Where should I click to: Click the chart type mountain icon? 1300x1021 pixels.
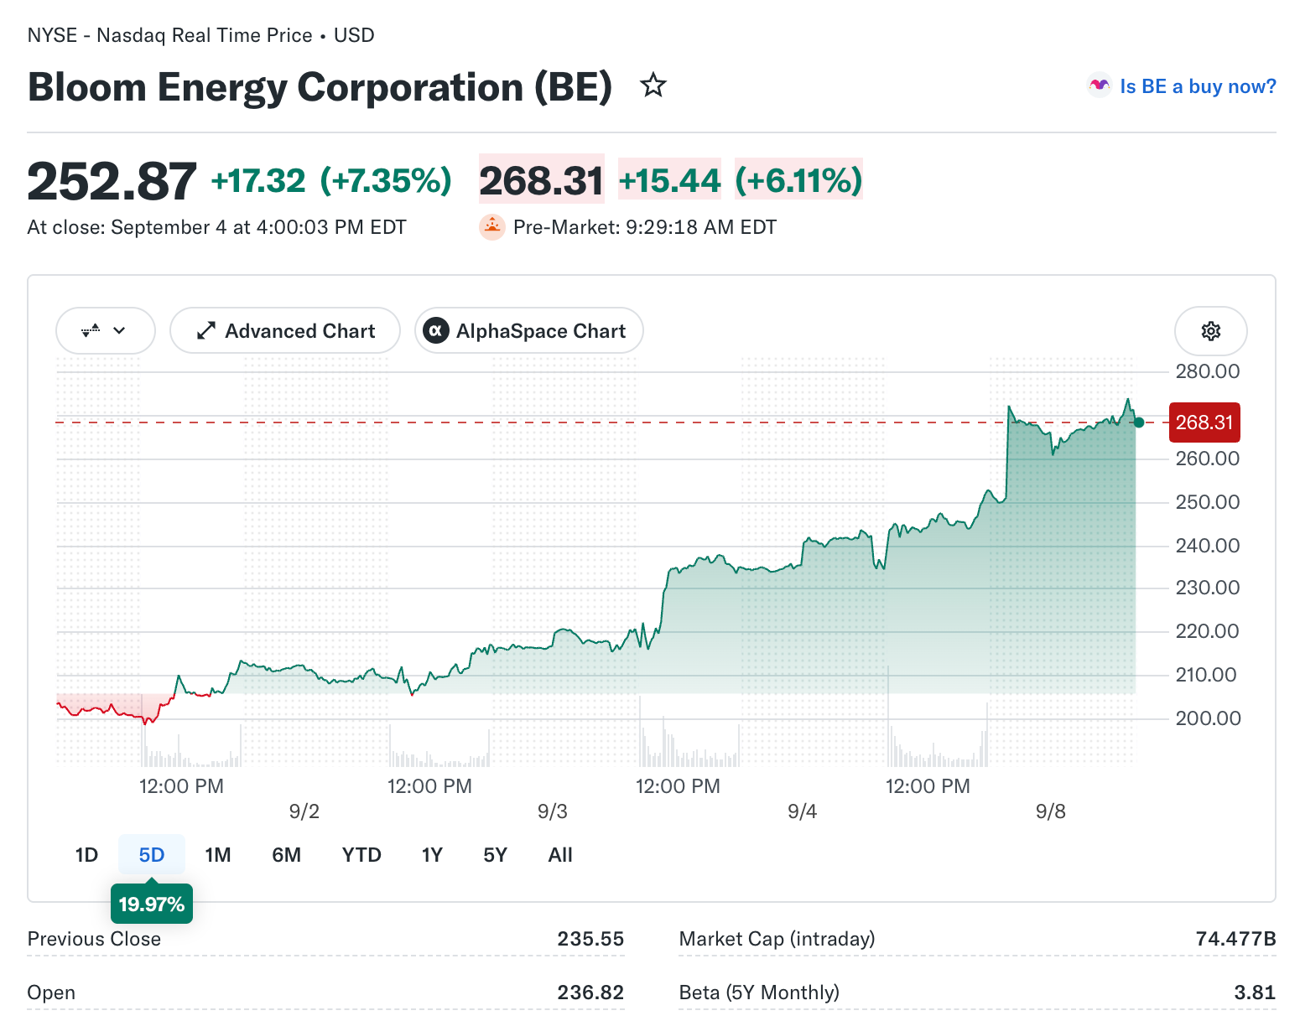click(x=91, y=330)
